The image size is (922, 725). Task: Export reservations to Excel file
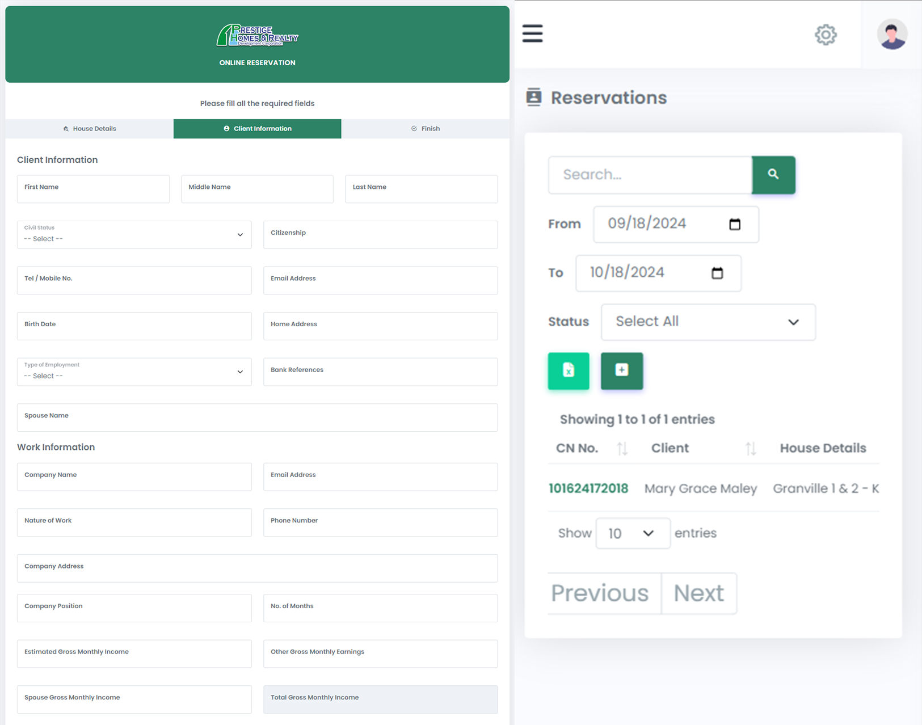click(x=568, y=371)
